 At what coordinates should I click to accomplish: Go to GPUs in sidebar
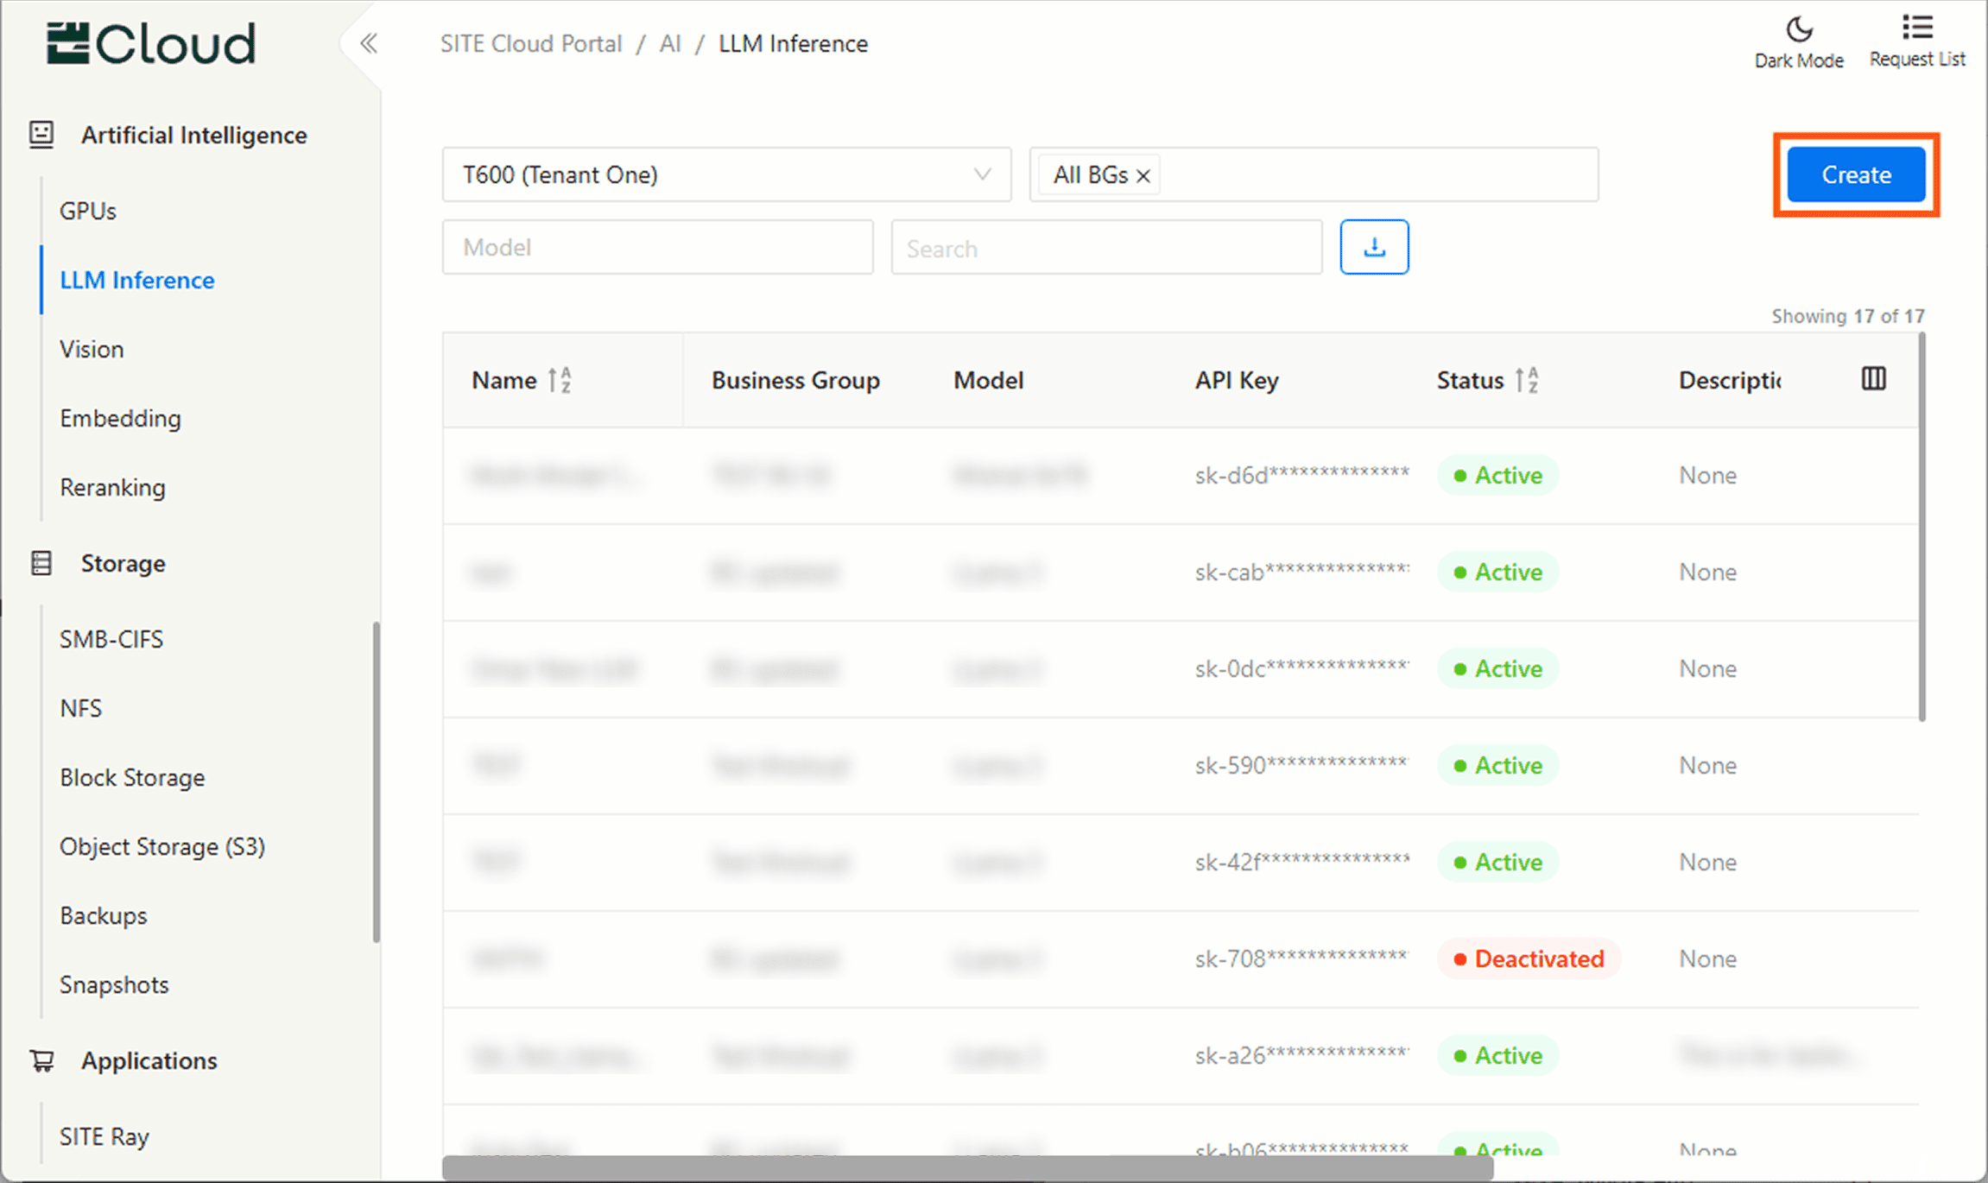click(88, 211)
